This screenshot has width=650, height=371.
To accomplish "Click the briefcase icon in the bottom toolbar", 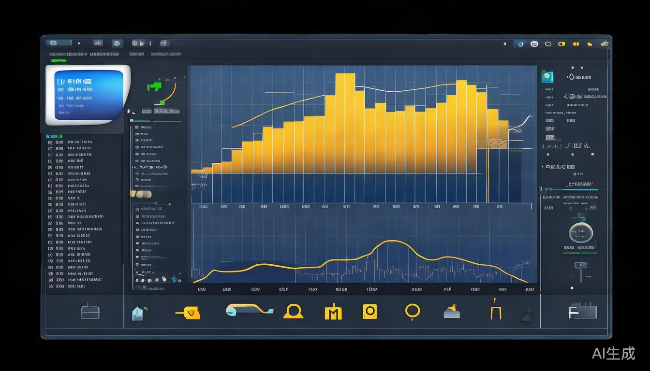I will coord(90,311).
